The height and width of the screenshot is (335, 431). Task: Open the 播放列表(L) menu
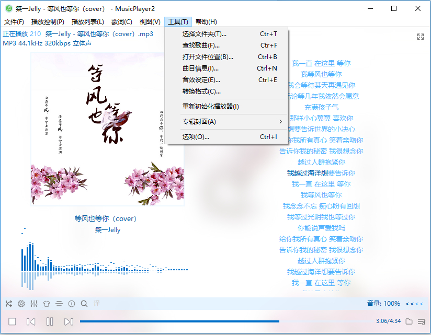(x=88, y=22)
